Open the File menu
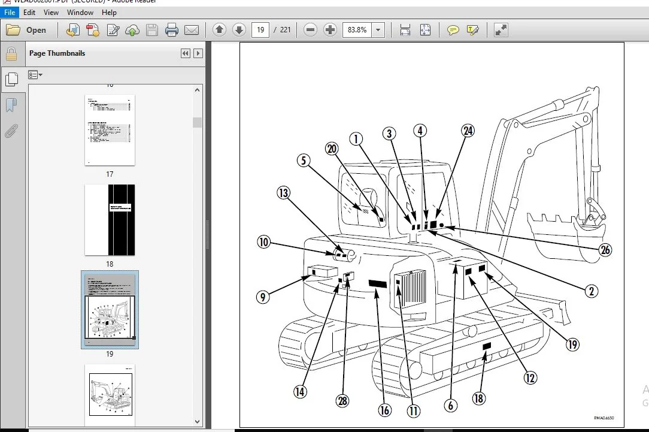Viewport: 649px width, 432px height. 10,13
